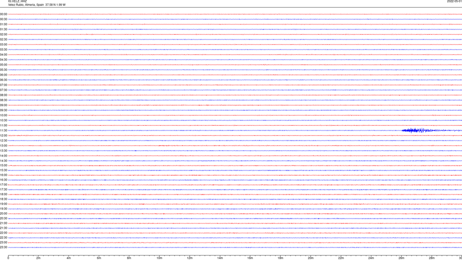
Task: Select the 01:30 time label
Action: click(x=3, y=29)
